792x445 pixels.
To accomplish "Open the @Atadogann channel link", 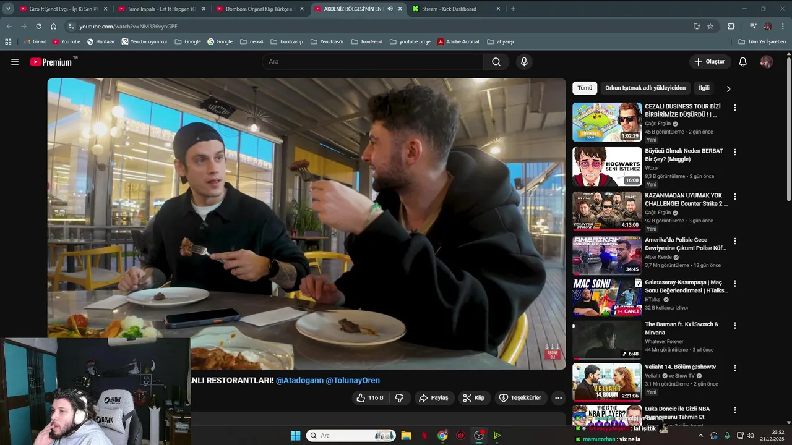I will click(x=299, y=381).
